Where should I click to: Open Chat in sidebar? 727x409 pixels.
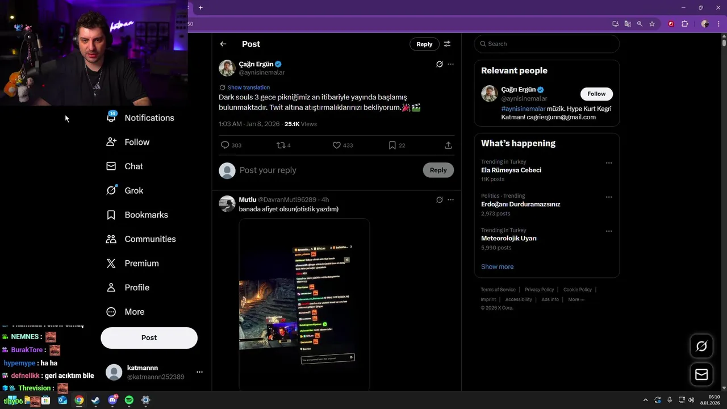pos(124,166)
